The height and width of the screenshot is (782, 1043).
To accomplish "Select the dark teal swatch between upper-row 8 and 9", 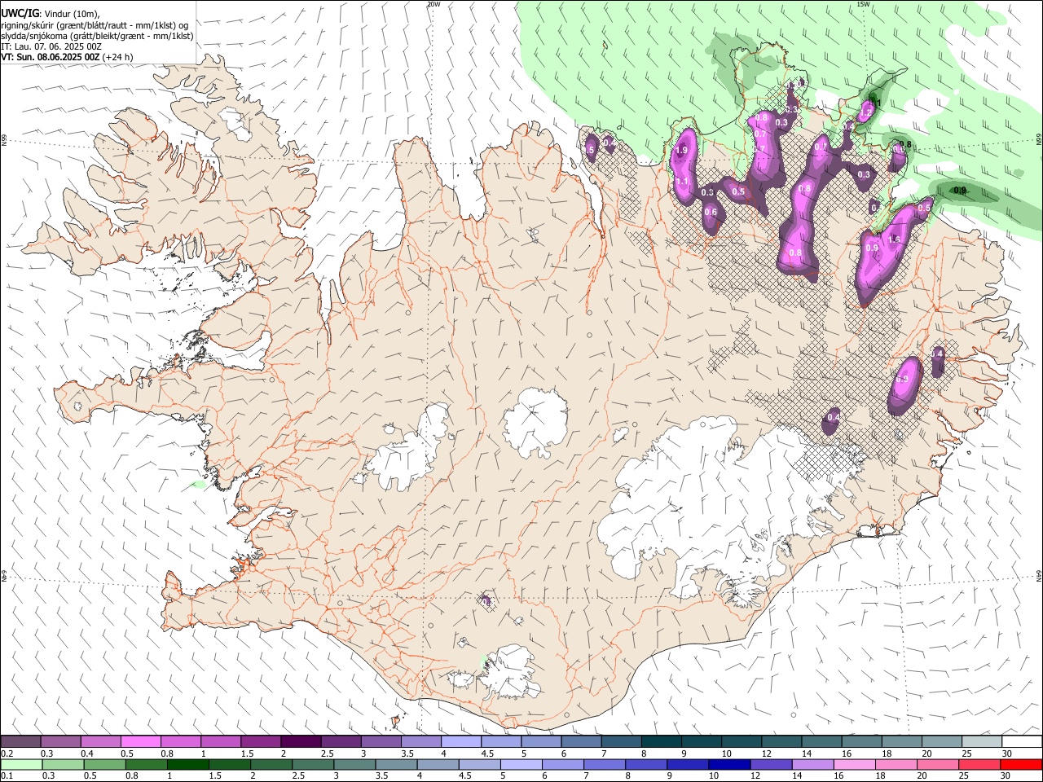I will [x=661, y=742].
